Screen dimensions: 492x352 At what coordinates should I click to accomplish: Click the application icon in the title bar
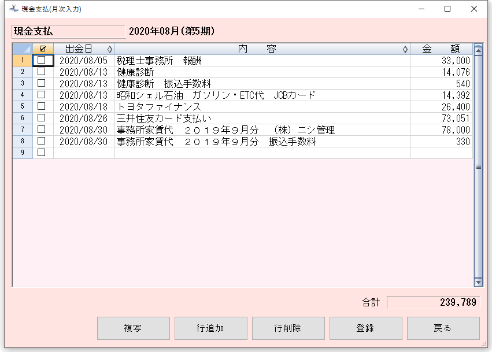(13, 9)
